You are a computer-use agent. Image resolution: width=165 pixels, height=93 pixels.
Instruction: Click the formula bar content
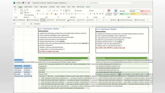37,24
